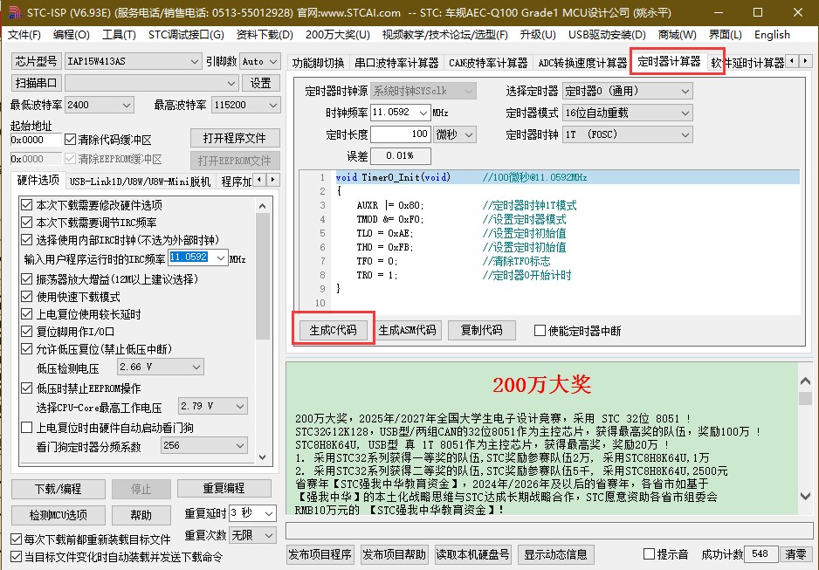Enable 上电复位时由硬件自动启动看门狗 checkbox
The image size is (819, 570).
[27, 428]
